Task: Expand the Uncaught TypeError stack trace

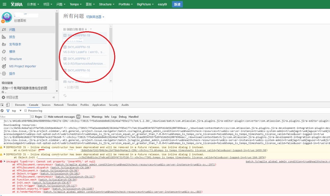Action: tap(4, 162)
